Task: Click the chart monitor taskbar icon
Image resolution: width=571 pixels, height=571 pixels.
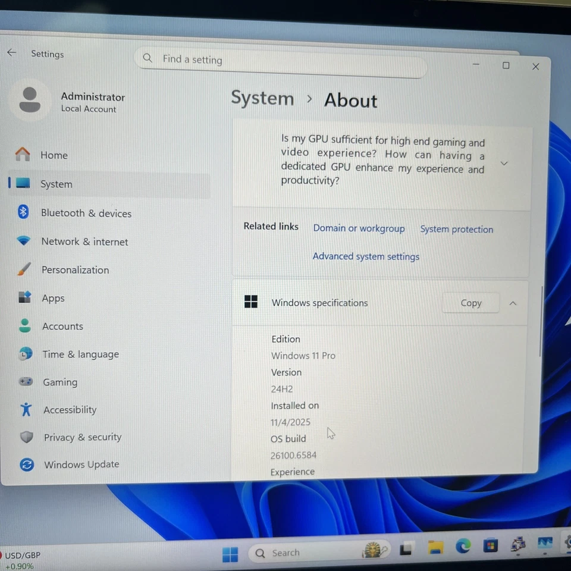Action: point(545,542)
